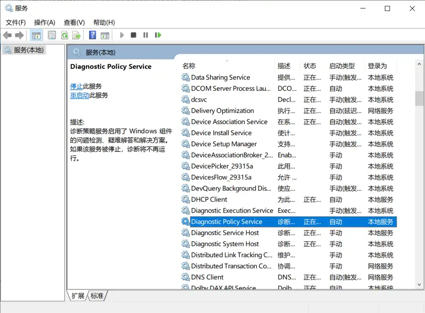The height and width of the screenshot is (313, 425).
Task: Open the 操作(A) menu
Action: 44,22
